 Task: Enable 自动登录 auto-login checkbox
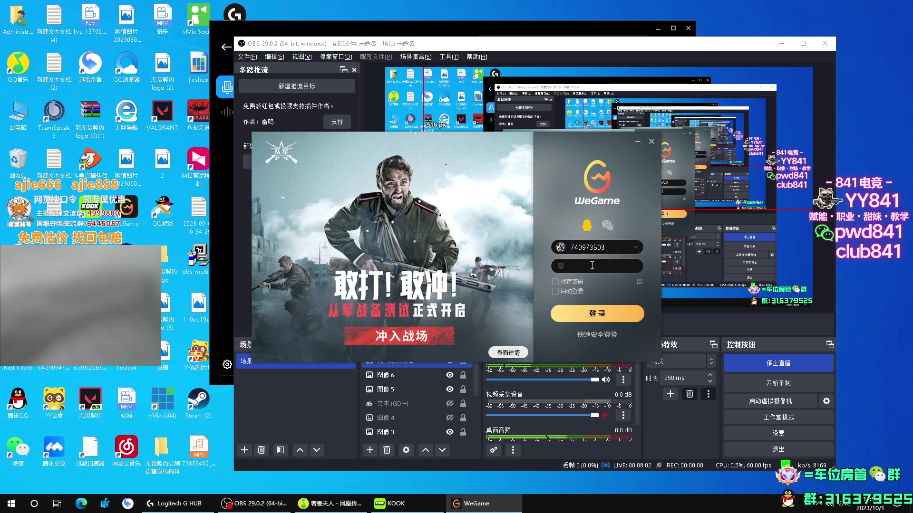pos(555,291)
